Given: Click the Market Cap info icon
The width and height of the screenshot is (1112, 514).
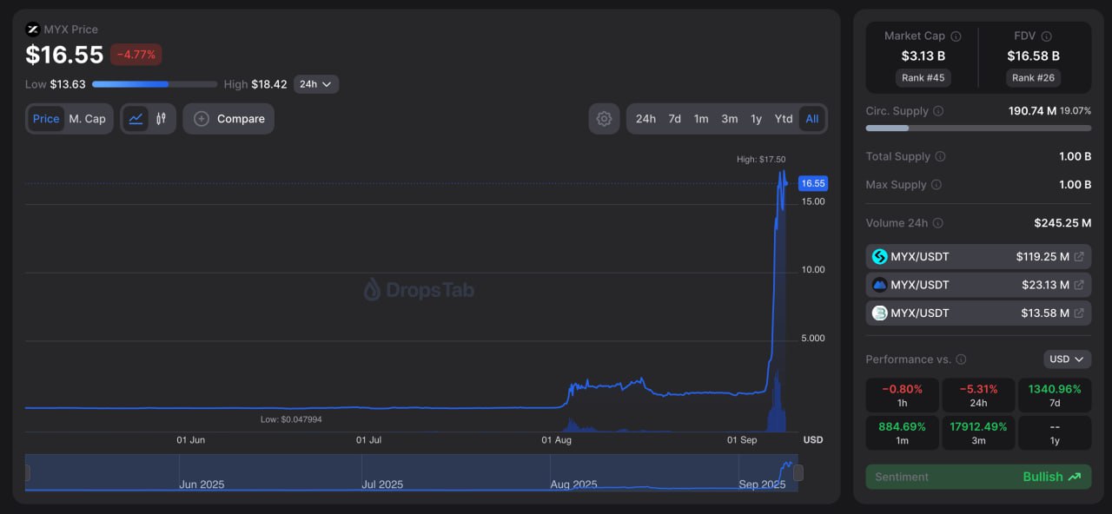Looking at the screenshot, I should click(956, 36).
